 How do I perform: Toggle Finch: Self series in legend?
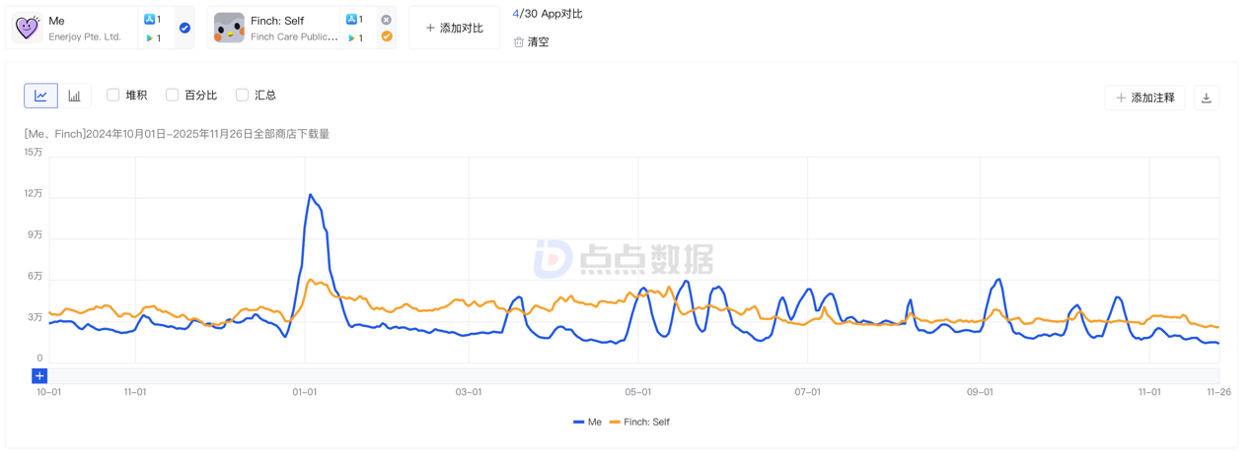(639, 422)
